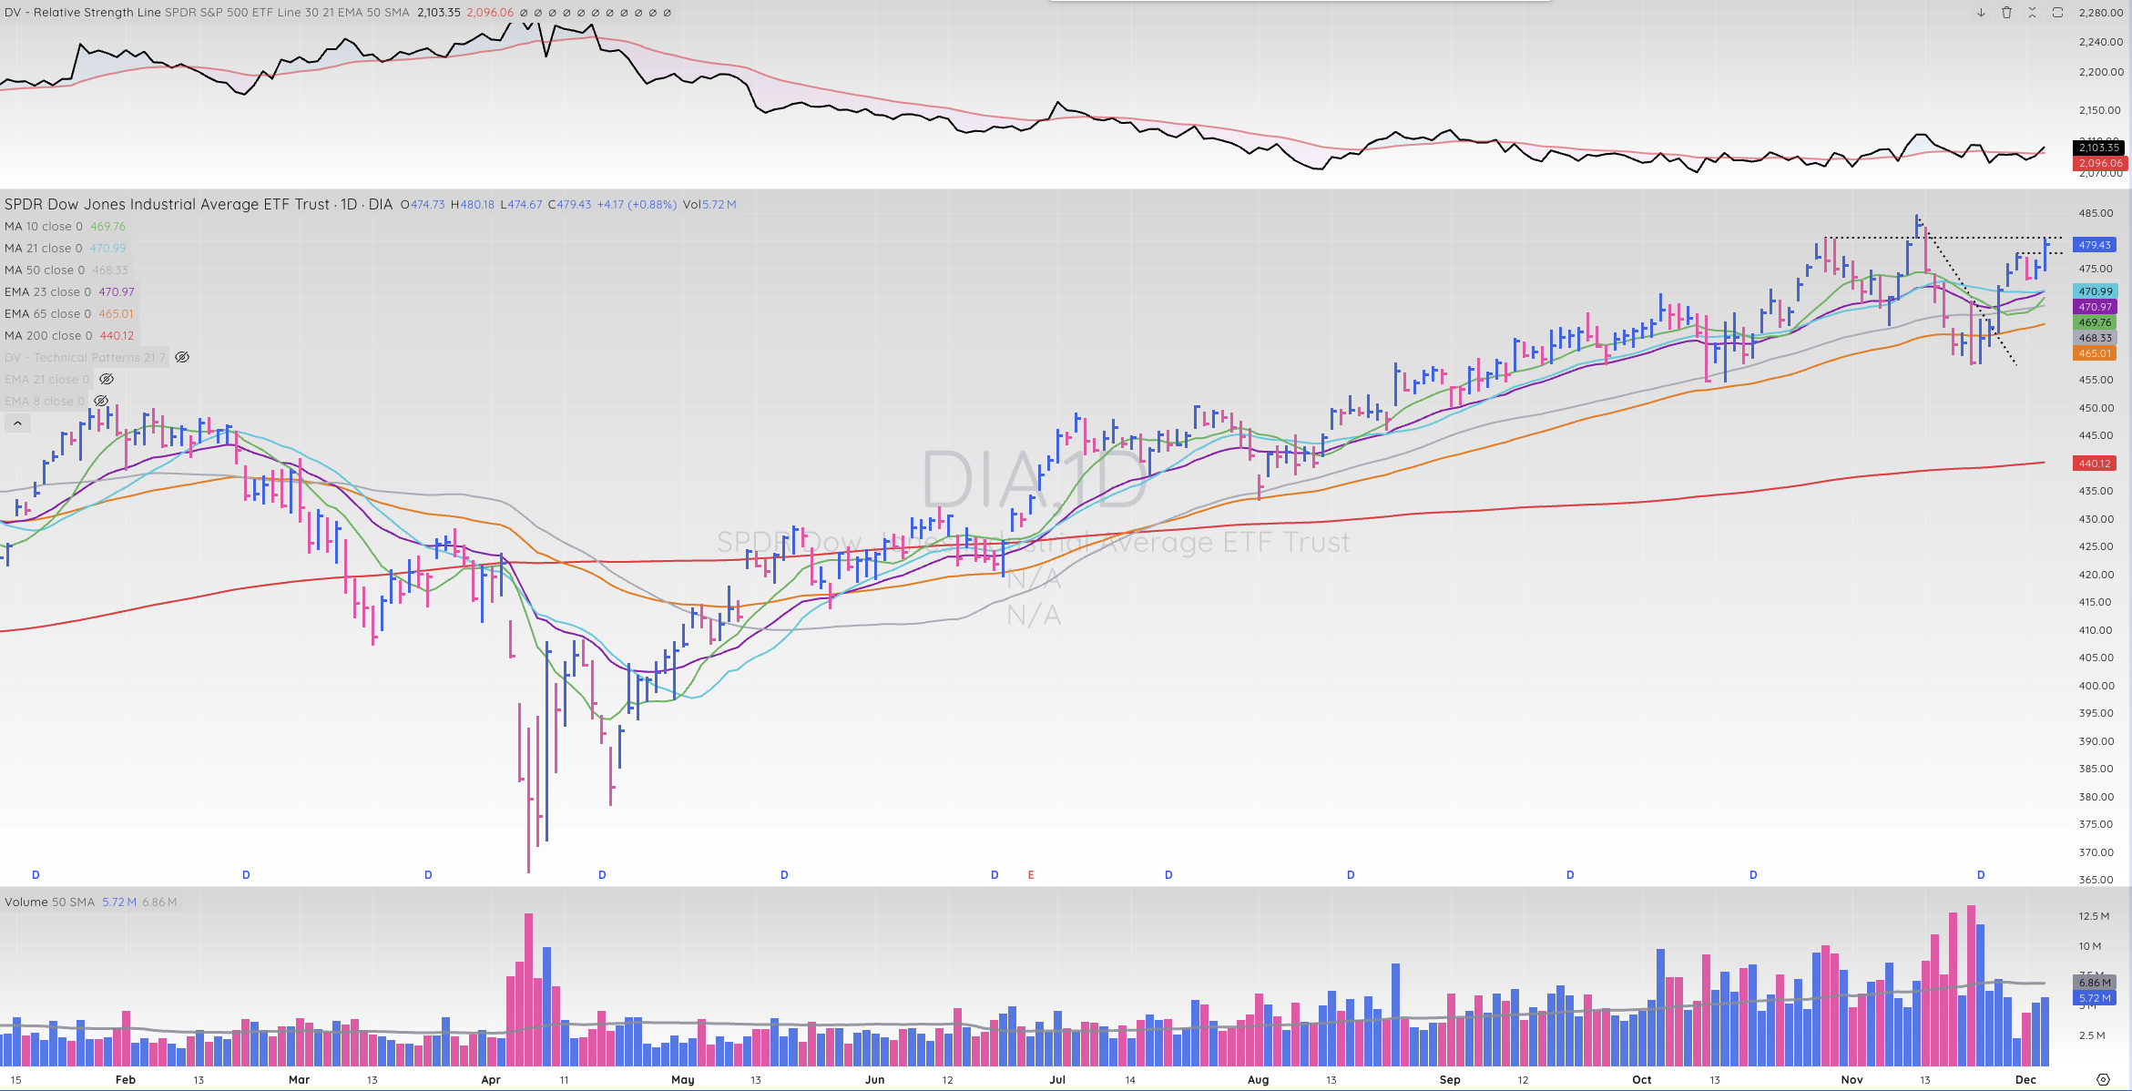Collapse the Relative Strength pane
2132x1091 pixels.
2032,13
